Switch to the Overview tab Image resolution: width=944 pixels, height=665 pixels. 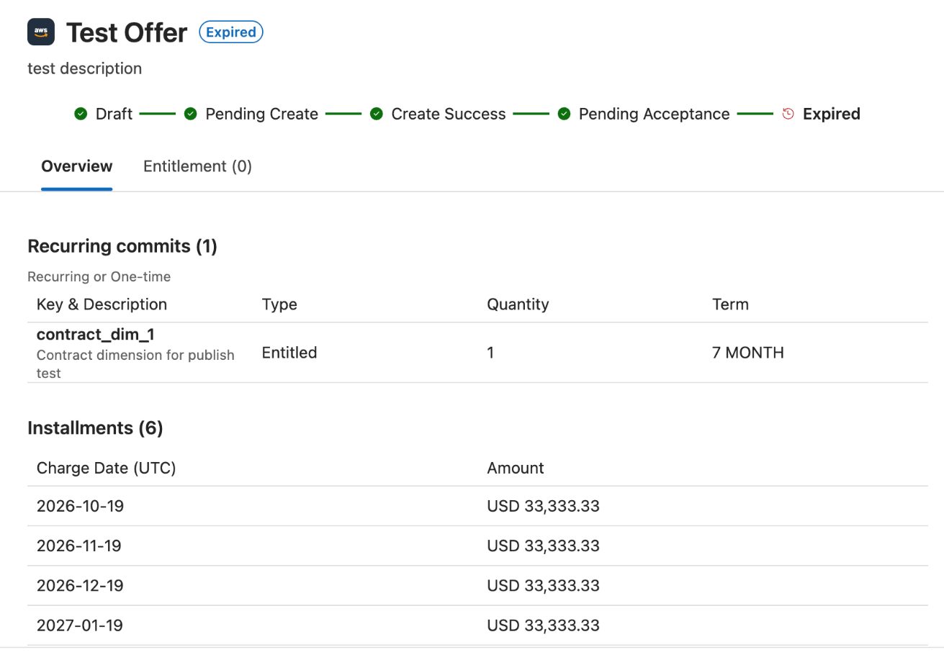point(77,166)
